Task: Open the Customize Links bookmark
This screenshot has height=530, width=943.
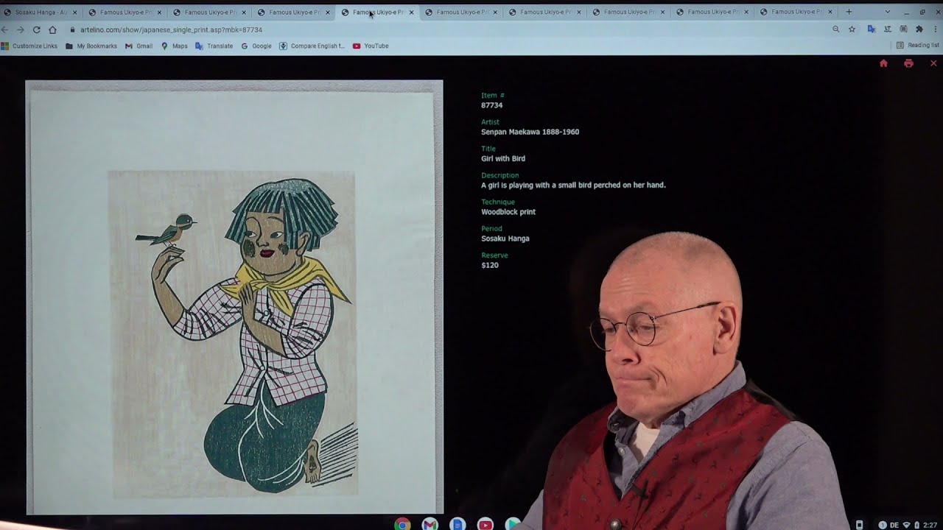Action: (29, 46)
